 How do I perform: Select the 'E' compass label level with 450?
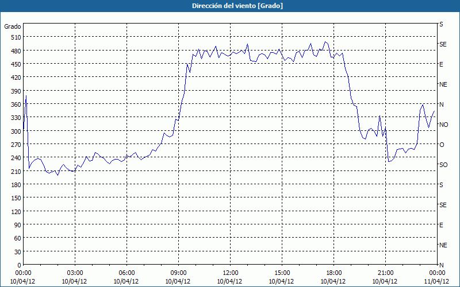tap(441, 64)
